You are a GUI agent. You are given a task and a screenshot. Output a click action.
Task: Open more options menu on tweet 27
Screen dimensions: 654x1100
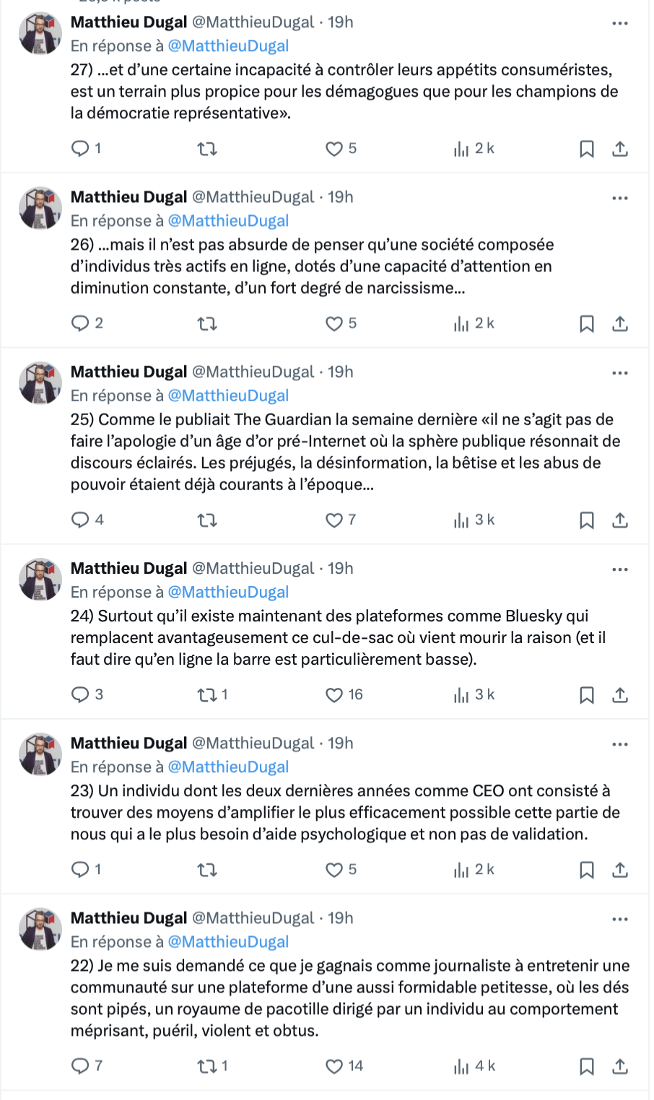click(x=620, y=23)
